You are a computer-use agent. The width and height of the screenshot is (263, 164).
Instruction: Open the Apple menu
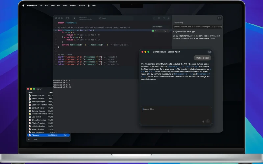pos(23,6)
